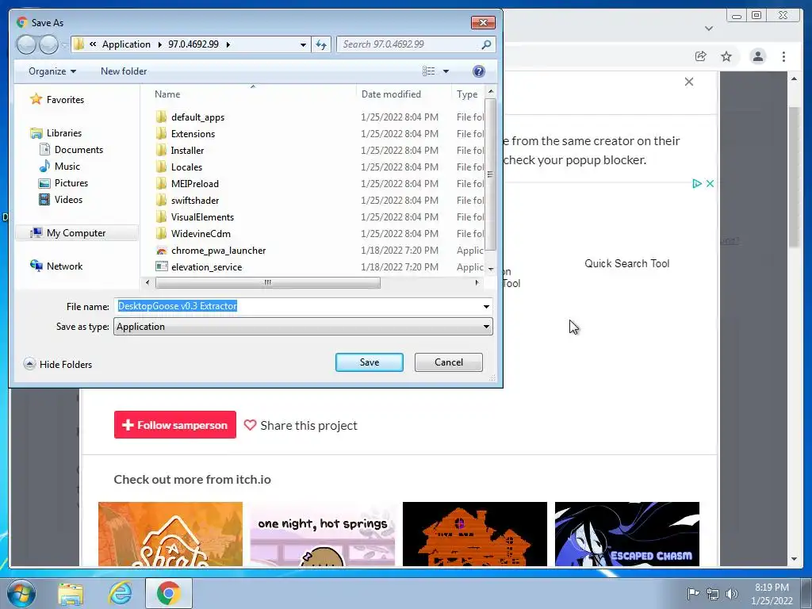
Task: Close the ad with the blue X
Action: point(710,183)
